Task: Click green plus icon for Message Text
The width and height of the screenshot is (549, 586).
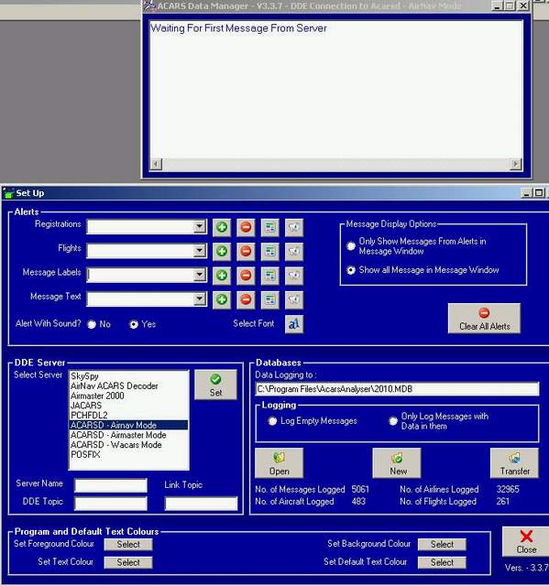Action: pos(222,299)
